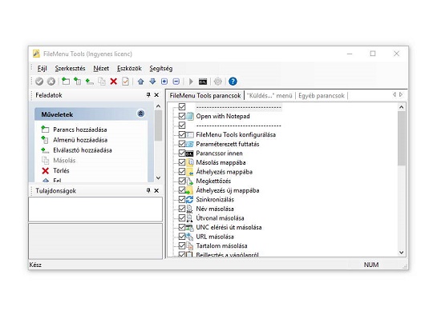Click the tab scroll right arrow

[401, 95]
